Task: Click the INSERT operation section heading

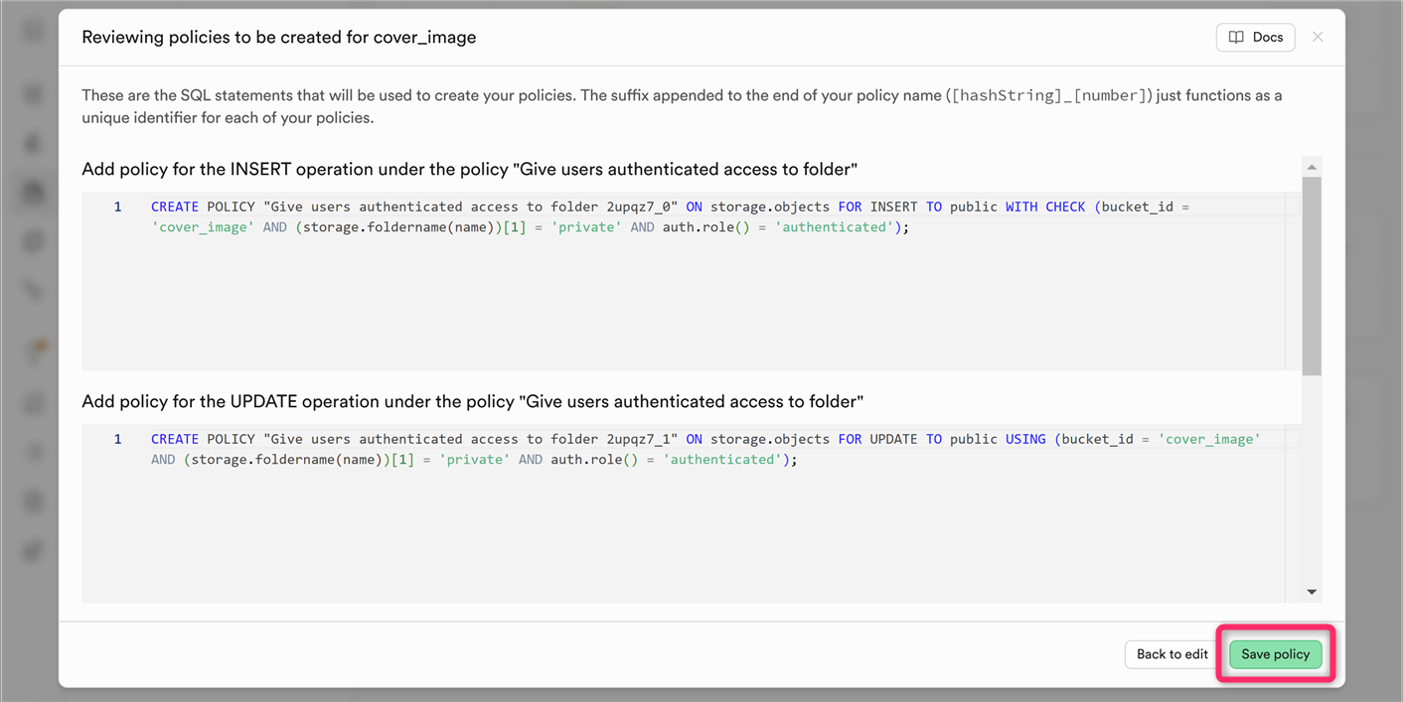Action: click(469, 169)
